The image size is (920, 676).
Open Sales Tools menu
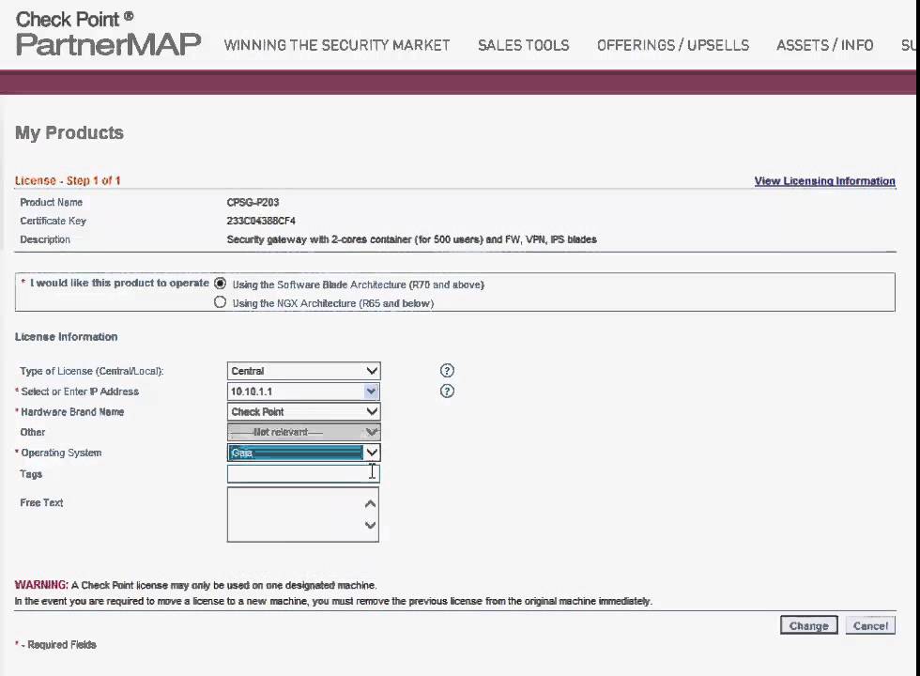tap(524, 45)
